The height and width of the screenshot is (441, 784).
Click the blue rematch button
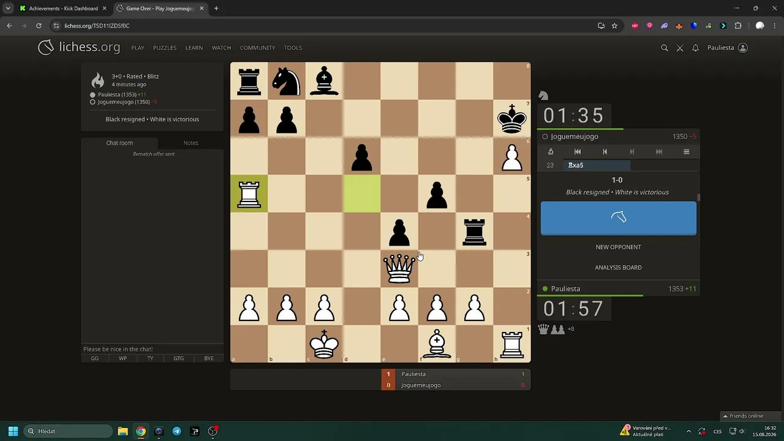(619, 218)
